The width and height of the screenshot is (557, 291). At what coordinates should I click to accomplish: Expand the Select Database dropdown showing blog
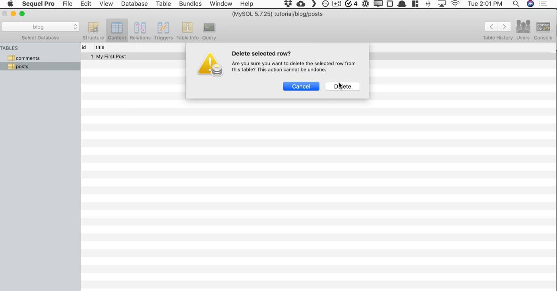pos(41,27)
